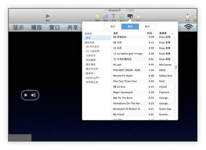Image resolution: width=206 pixels, height=150 pixels.
Task: Select song row starting with 12
Action: pos(143,59)
